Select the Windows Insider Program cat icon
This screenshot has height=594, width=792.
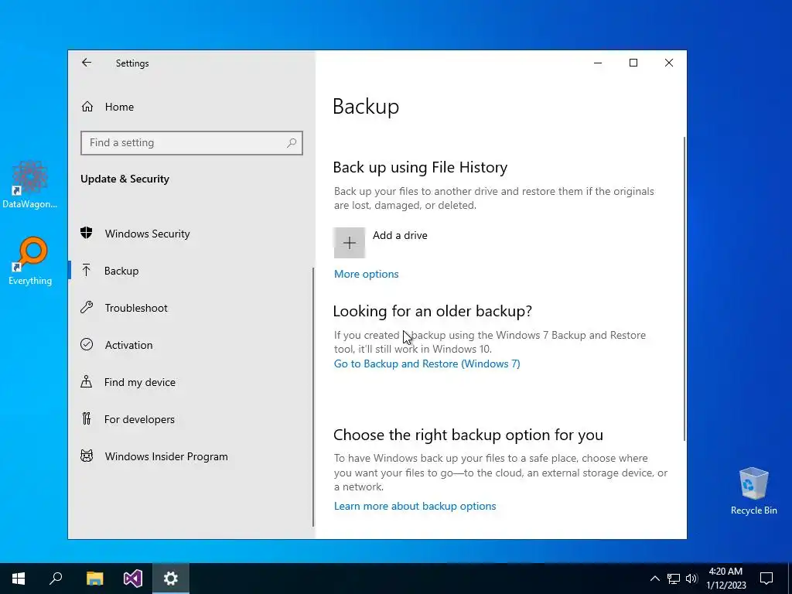(x=87, y=456)
